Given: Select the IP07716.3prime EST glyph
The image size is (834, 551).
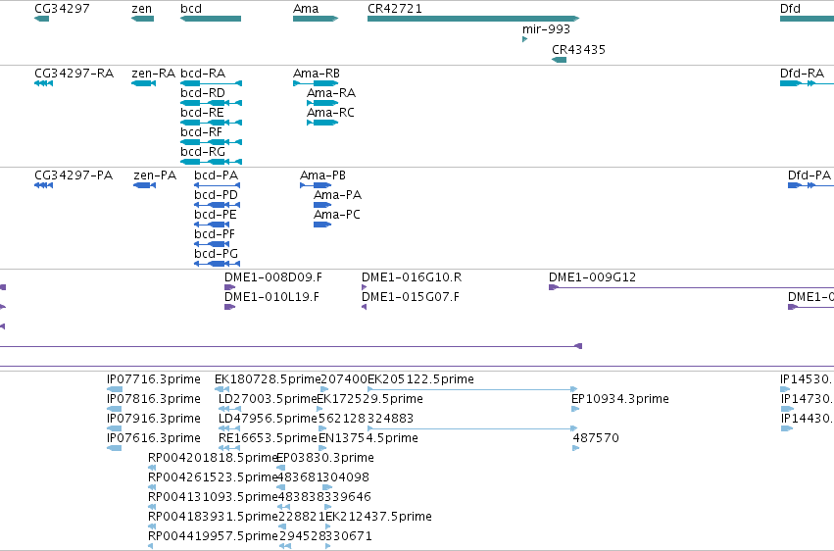Looking at the screenshot, I should (x=115, y=389).
